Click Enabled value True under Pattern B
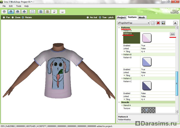180x128 pixels. point(143,69)
